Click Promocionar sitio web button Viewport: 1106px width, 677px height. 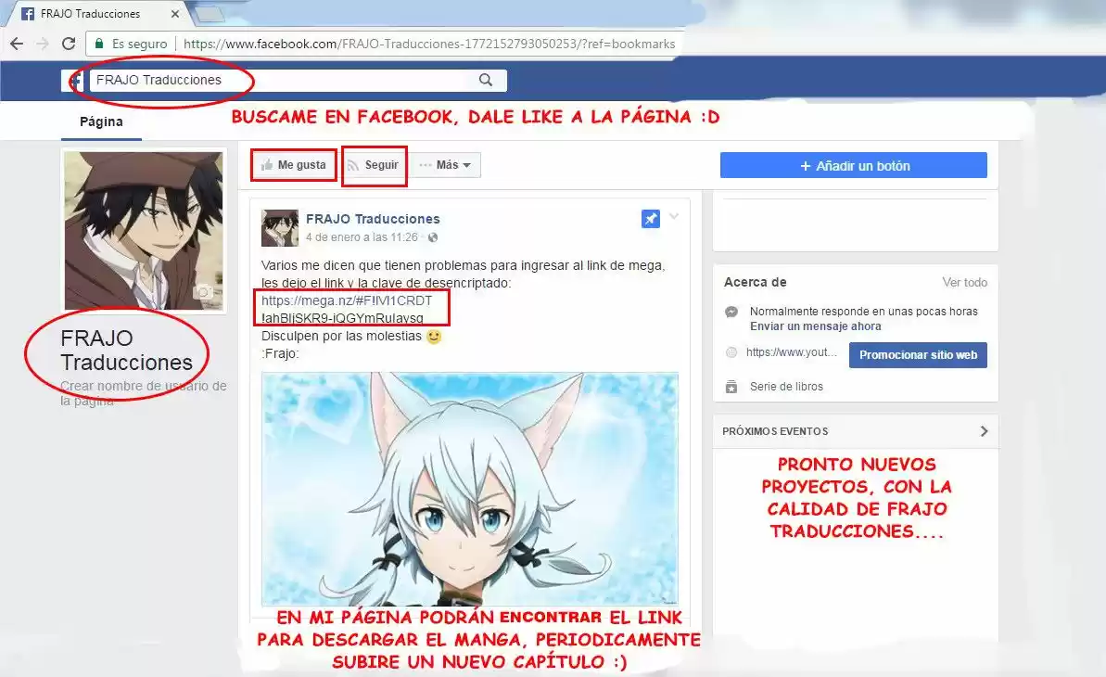[918, 355]
